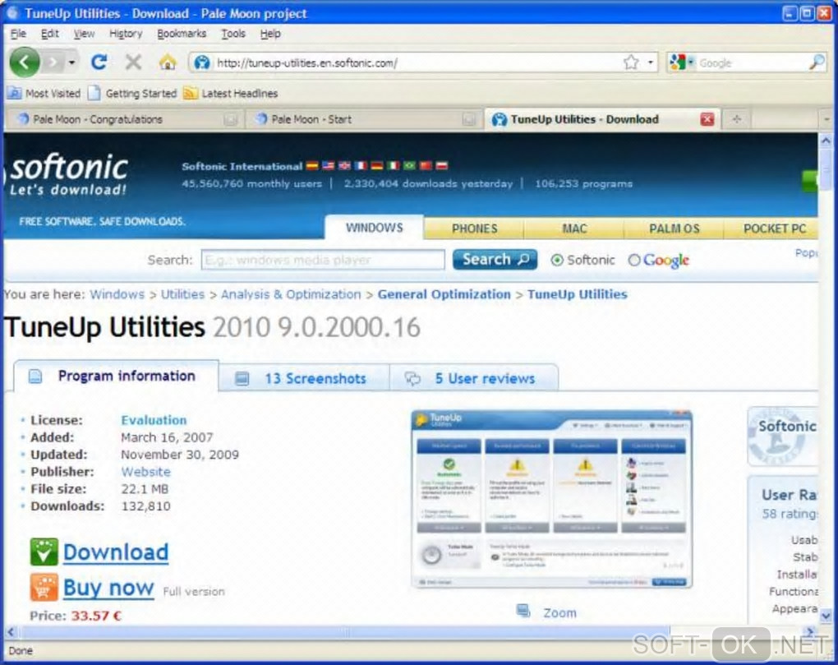Image resolution: width=838 pixels, height=665 pixels.
Task: Click the Stop loading X icon
Action: (133, 62)
